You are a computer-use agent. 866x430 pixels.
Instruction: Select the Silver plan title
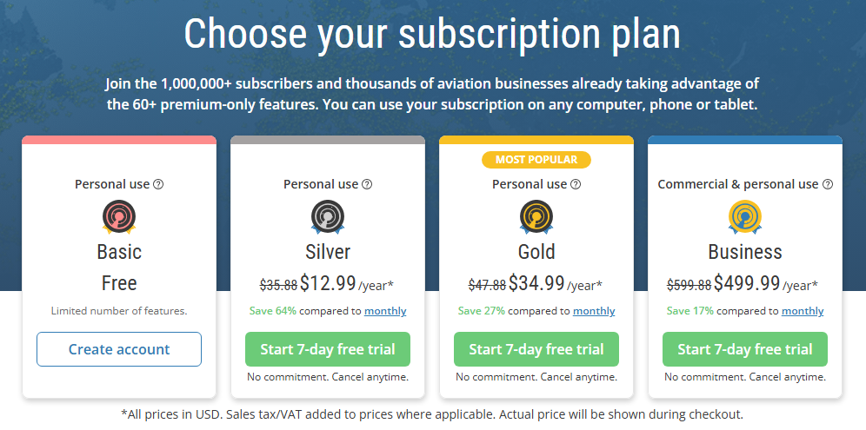click(x=328, y=252)
